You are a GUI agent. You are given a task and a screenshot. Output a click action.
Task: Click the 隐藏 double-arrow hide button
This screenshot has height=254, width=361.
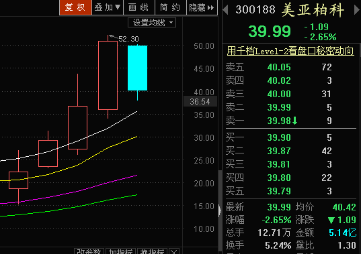(x=202, y=7)
